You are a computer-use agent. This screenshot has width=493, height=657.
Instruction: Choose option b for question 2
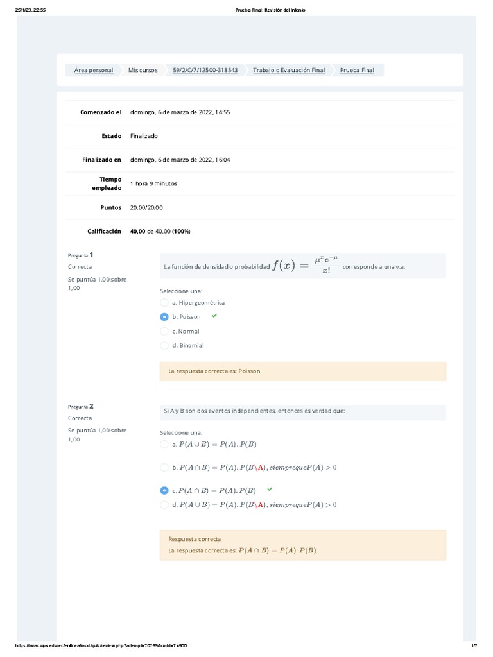[x=164, y=467]
